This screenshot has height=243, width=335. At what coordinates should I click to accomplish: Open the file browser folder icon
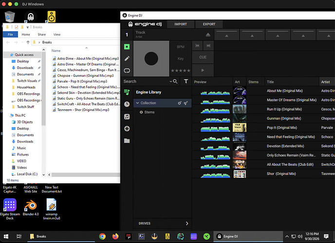pos(127,140)
